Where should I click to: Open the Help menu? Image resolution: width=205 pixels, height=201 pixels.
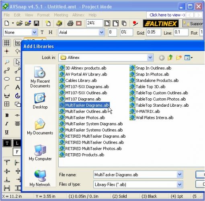[92, 15]
